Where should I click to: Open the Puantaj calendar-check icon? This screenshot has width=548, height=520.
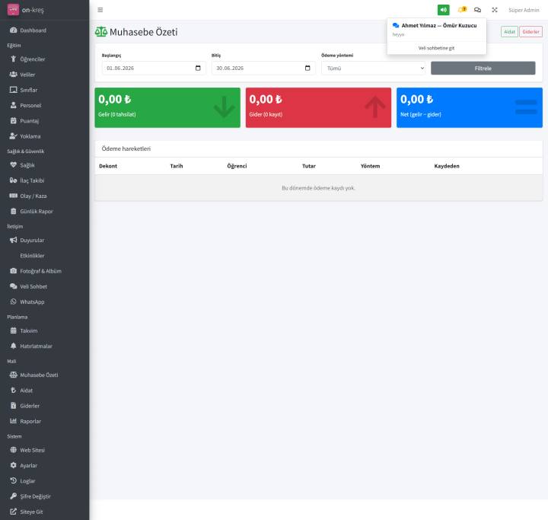13,120
